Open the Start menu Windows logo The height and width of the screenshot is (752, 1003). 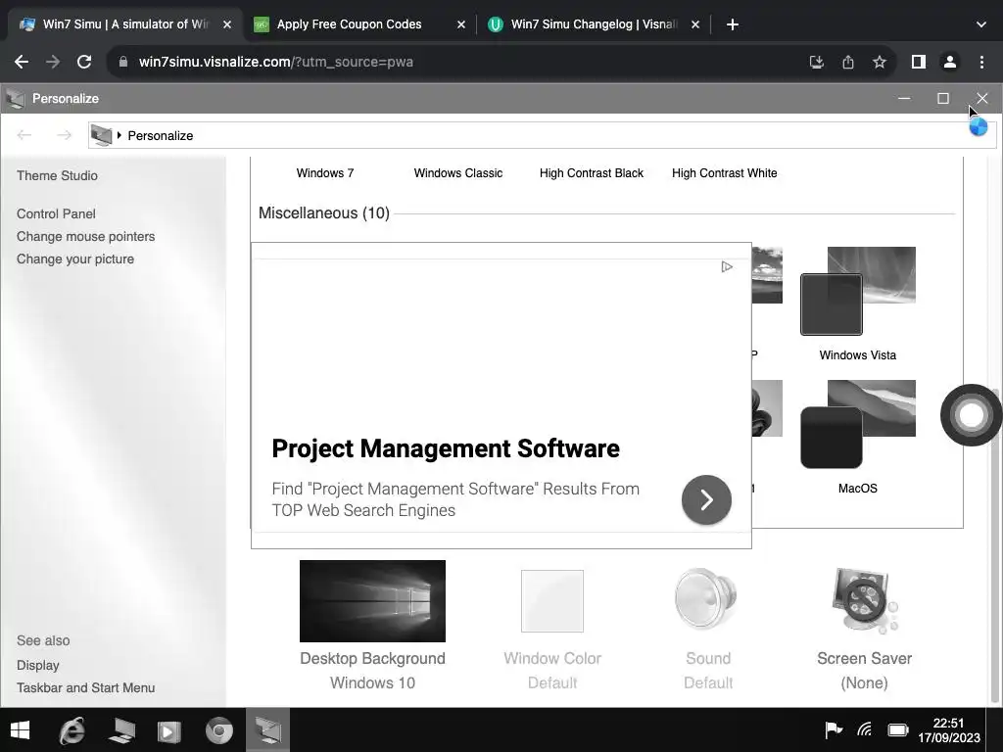(21, 730)
